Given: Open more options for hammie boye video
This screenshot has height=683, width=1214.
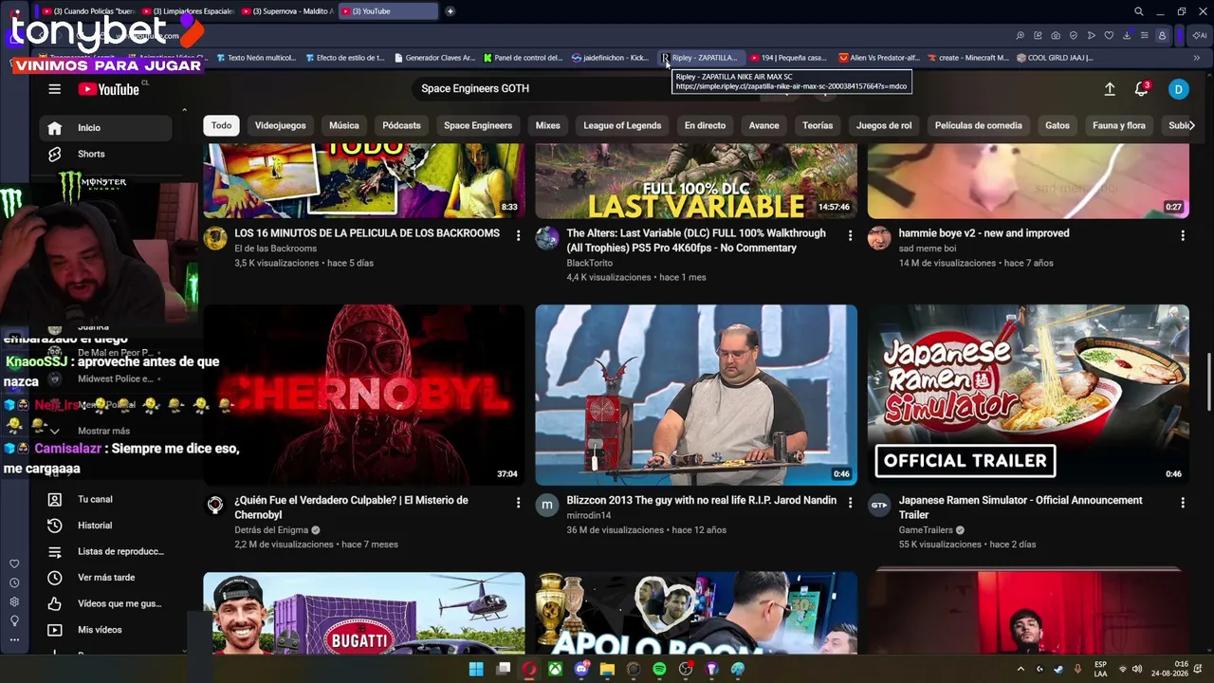Looking at the screenshot, I should (x=1182, y=235).
